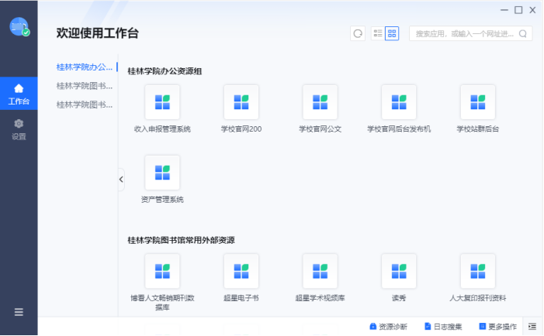Collapse the resource group side panel
The image size is (544, 336).
[x=121, y=179]
